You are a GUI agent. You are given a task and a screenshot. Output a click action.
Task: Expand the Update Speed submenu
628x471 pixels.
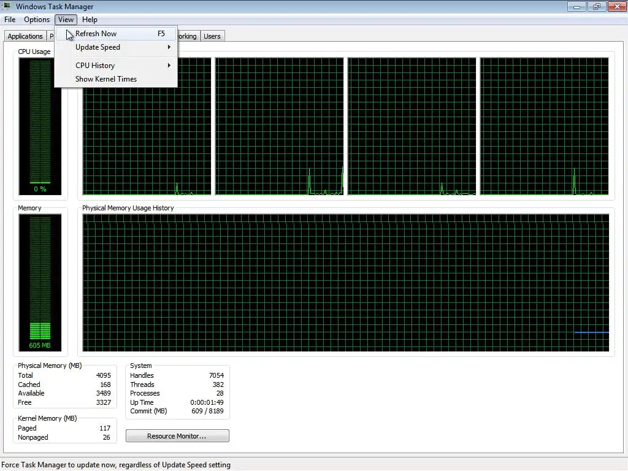click(x=116, y=47)
